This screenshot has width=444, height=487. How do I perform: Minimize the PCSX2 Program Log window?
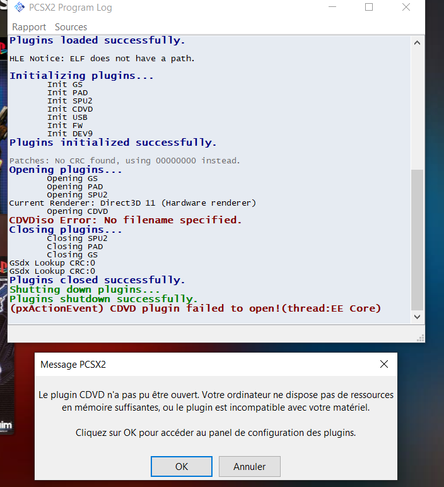[332, 7]
